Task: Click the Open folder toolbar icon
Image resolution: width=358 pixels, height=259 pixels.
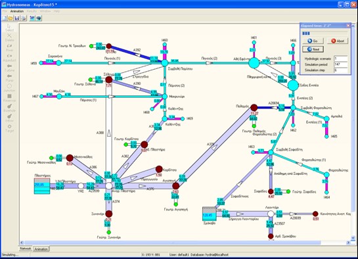Action: coord(11,18)
